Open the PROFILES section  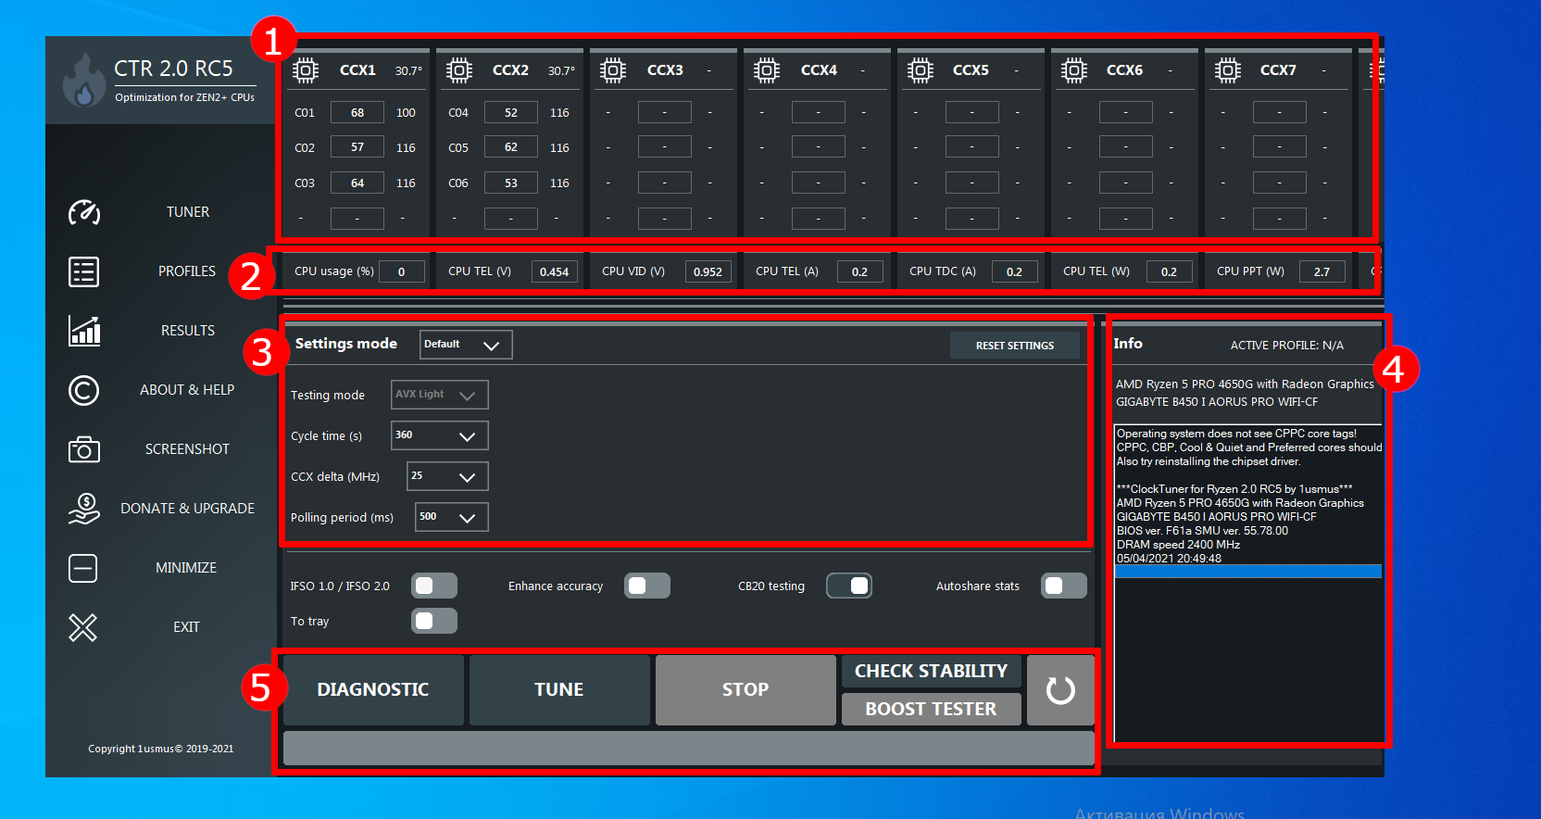point(187,271)
